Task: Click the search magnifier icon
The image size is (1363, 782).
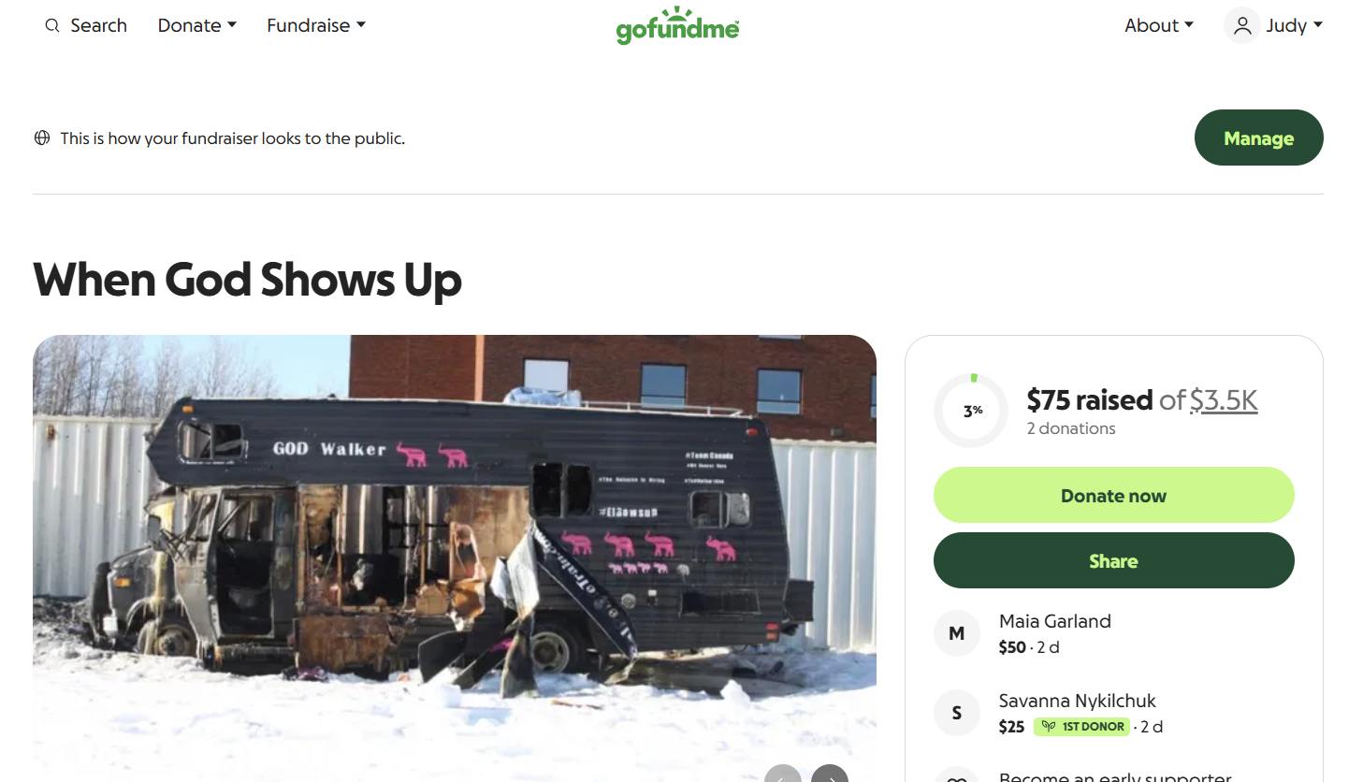Action: coord(52,26)
